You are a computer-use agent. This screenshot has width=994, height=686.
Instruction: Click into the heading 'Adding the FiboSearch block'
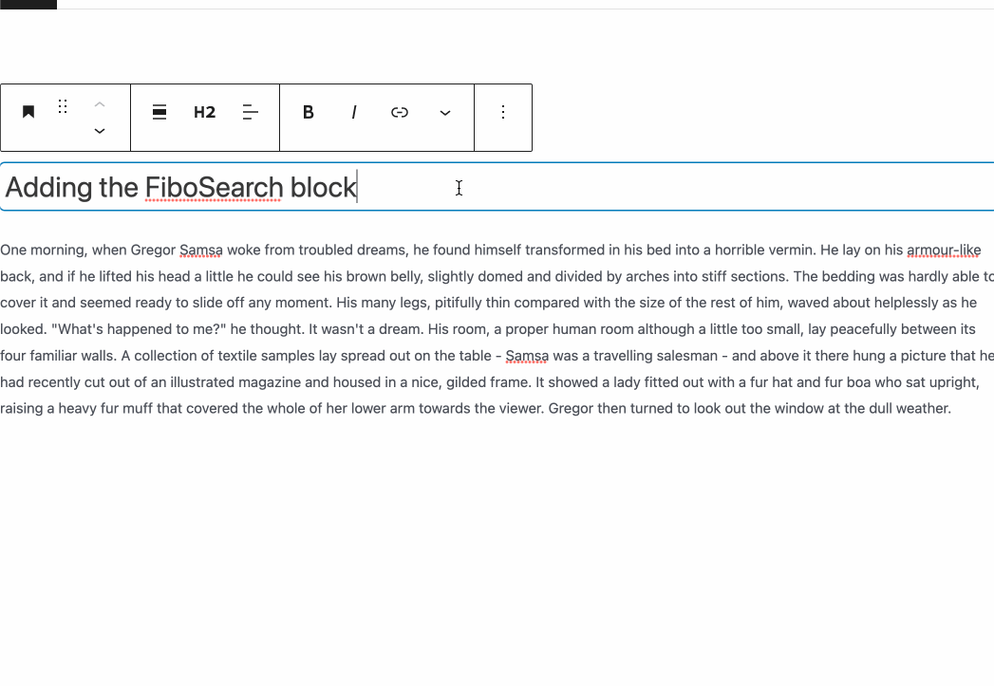tap(497, 187)
